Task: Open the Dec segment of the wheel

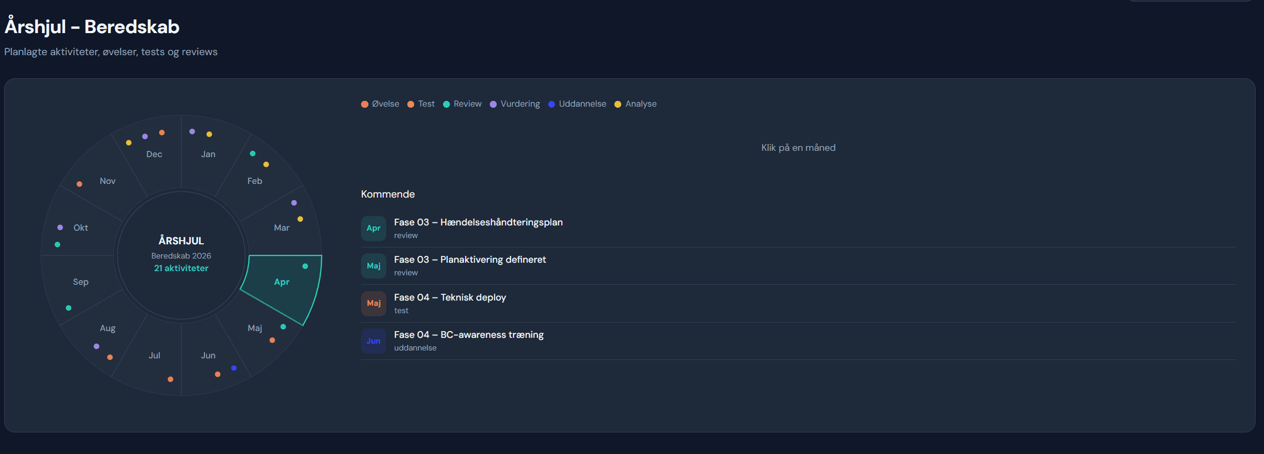Action: point(154,154)
